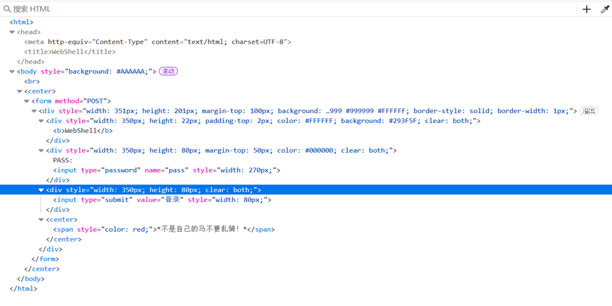Click the 溢出 overflow badge
The height and width of the screenshot is (306, 612).
tap(589, 111)
